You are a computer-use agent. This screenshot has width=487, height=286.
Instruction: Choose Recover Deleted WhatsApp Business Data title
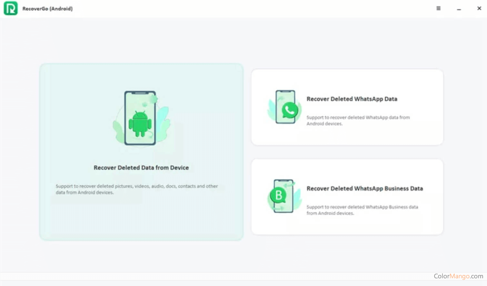point(365,188)
